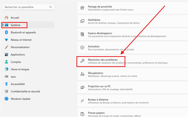Click the Résolution des problèmes wrench icon

[82, 61]
